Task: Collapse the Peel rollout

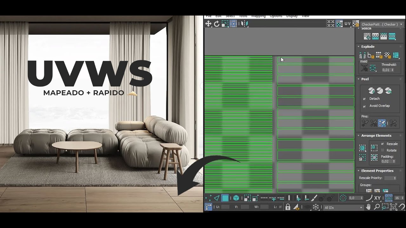Action: 359,79
